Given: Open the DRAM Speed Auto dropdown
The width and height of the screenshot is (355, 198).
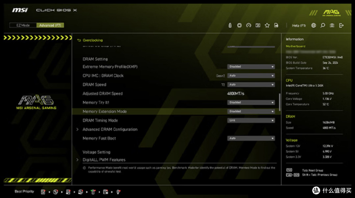Looking at the screenshot, I should pyautogui.click(x=251, y=84).
